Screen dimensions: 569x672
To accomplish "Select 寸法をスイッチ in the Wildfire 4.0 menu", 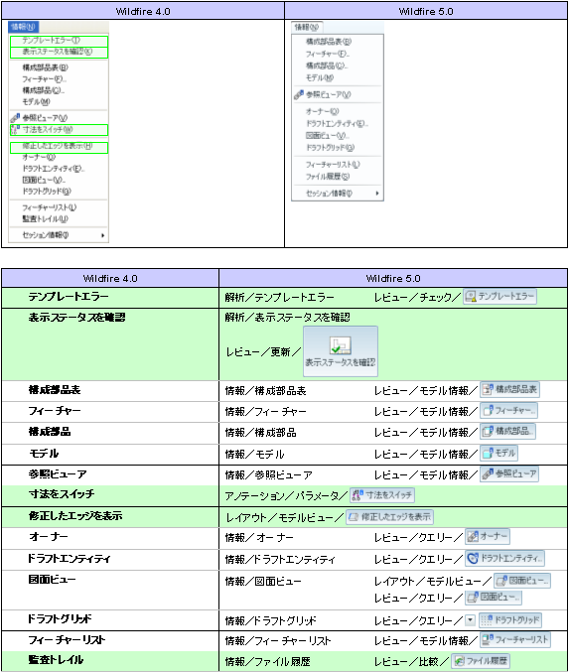I will point(59,129).
